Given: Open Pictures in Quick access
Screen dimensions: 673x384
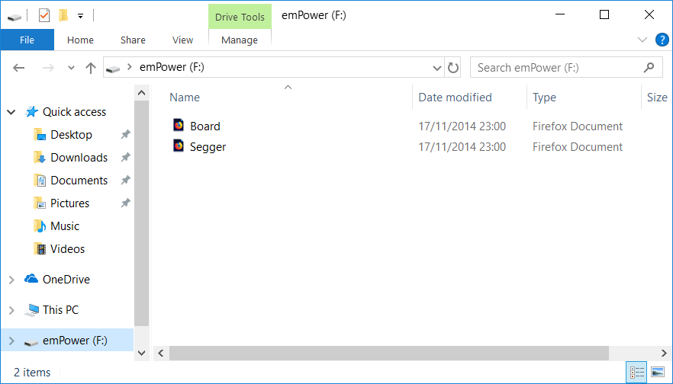Looking at the screenshot, I should pos(69,203).
